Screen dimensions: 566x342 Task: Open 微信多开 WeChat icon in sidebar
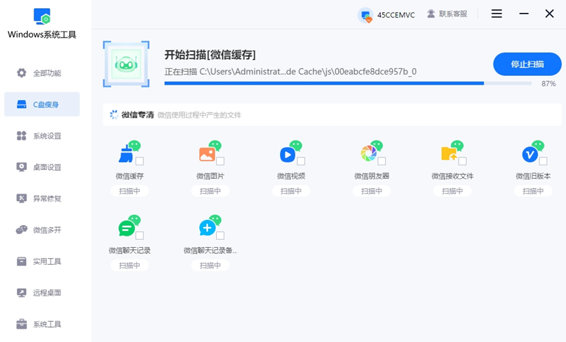21,230
